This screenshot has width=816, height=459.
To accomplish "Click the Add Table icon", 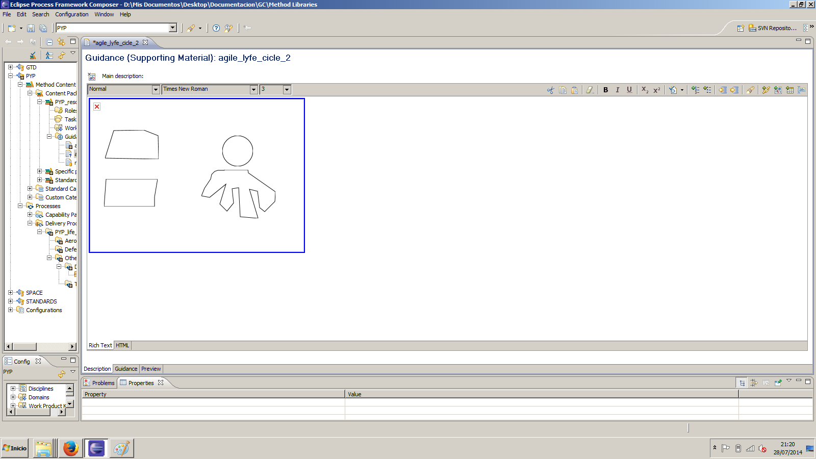I will (789, 90).
